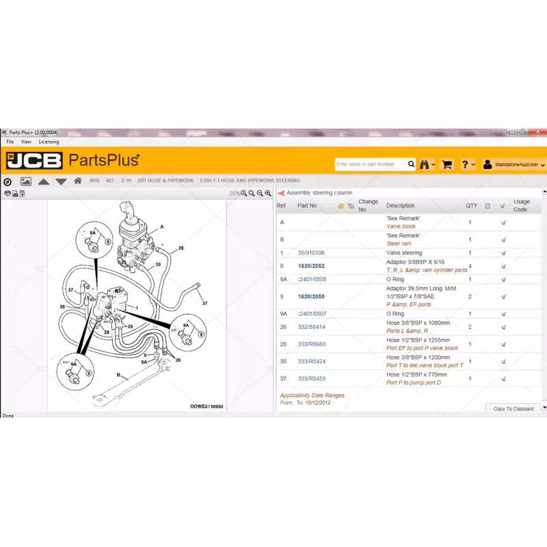Click the binoculars part search icon

424,164
